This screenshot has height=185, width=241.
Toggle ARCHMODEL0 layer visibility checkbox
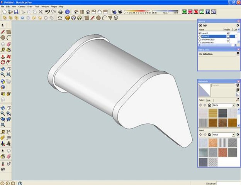pos(228,39)
